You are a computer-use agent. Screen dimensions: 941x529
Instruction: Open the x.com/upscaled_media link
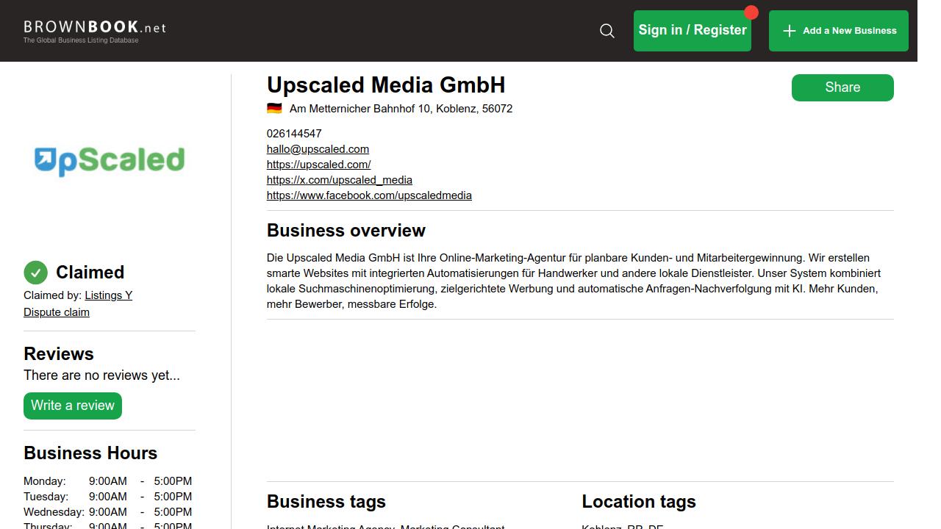(x=340, y=180)
